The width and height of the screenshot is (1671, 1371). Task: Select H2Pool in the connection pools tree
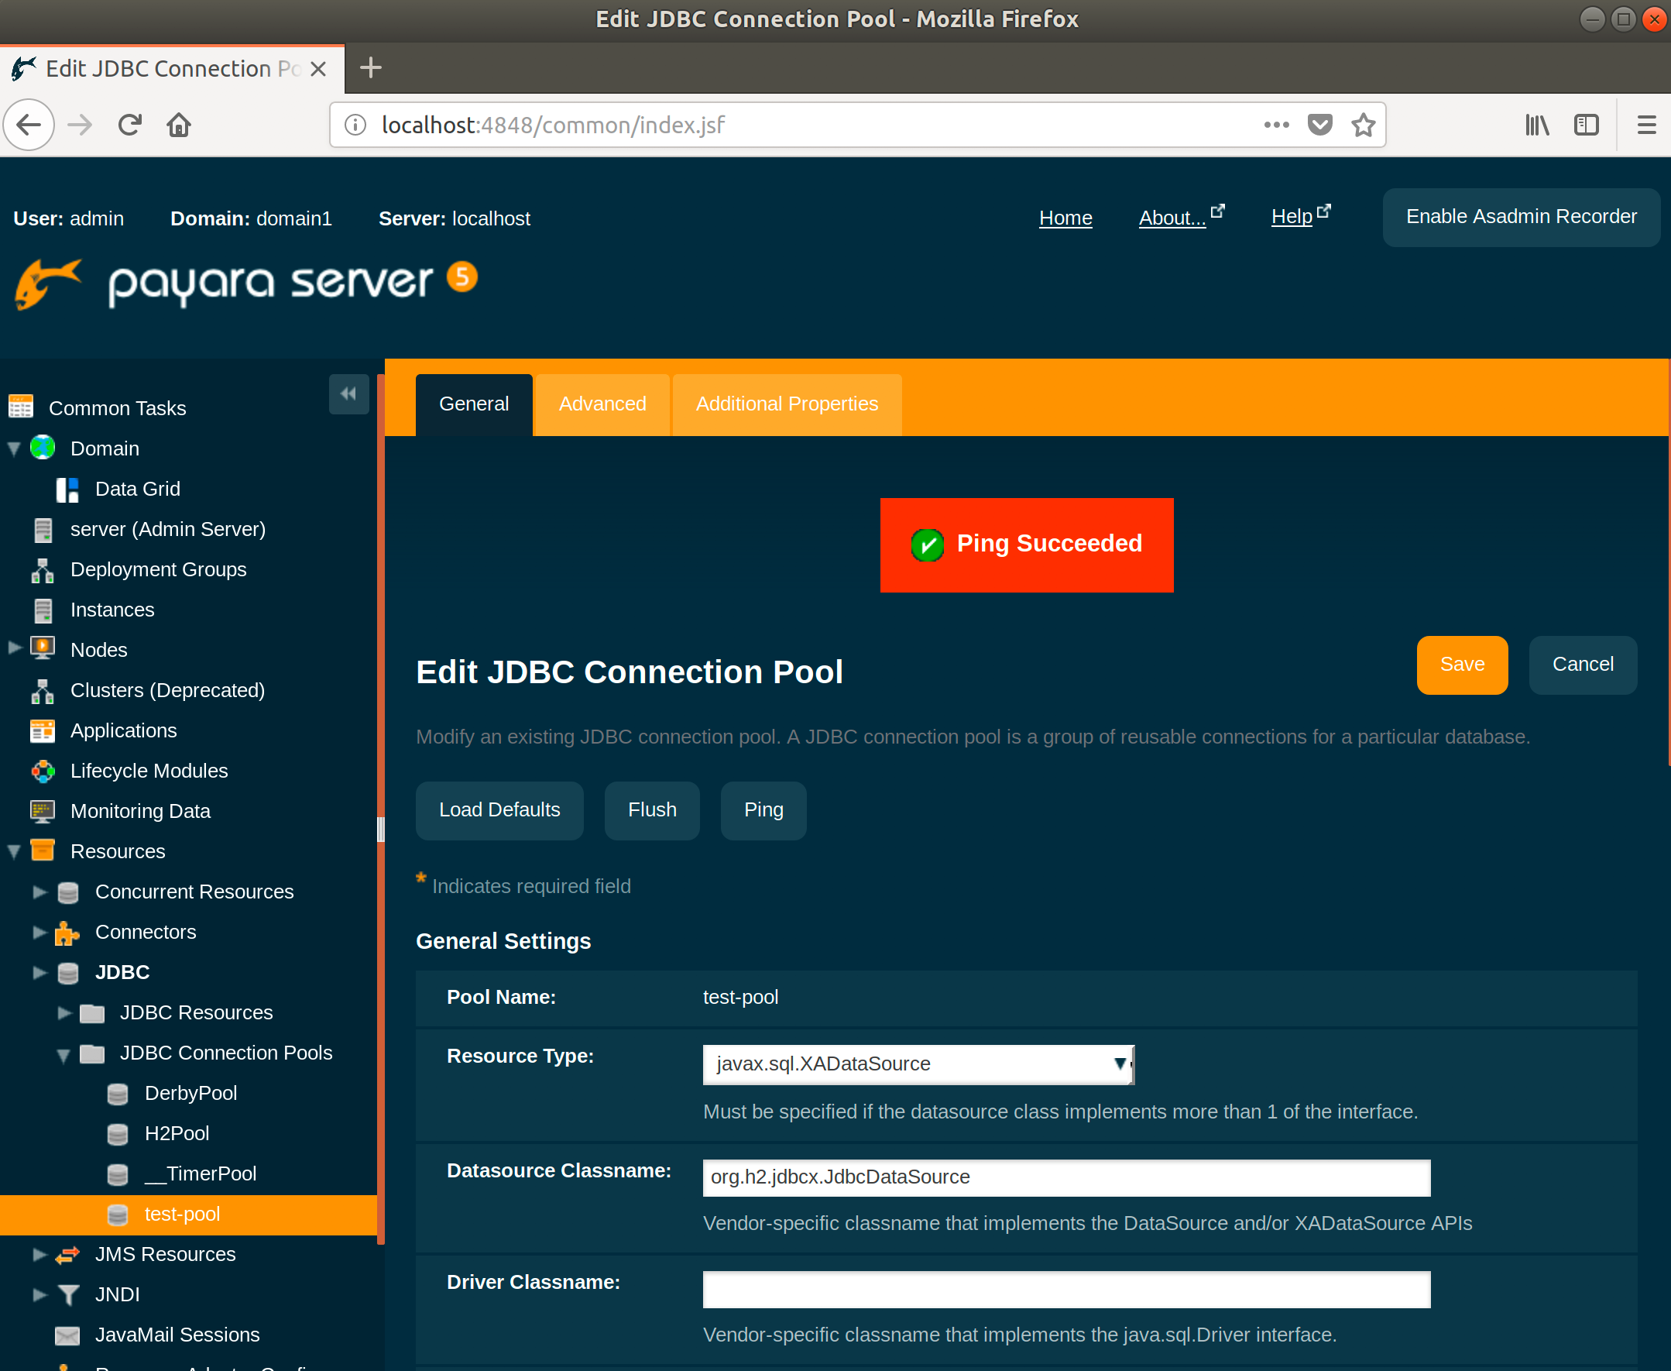coord(177,1133)
